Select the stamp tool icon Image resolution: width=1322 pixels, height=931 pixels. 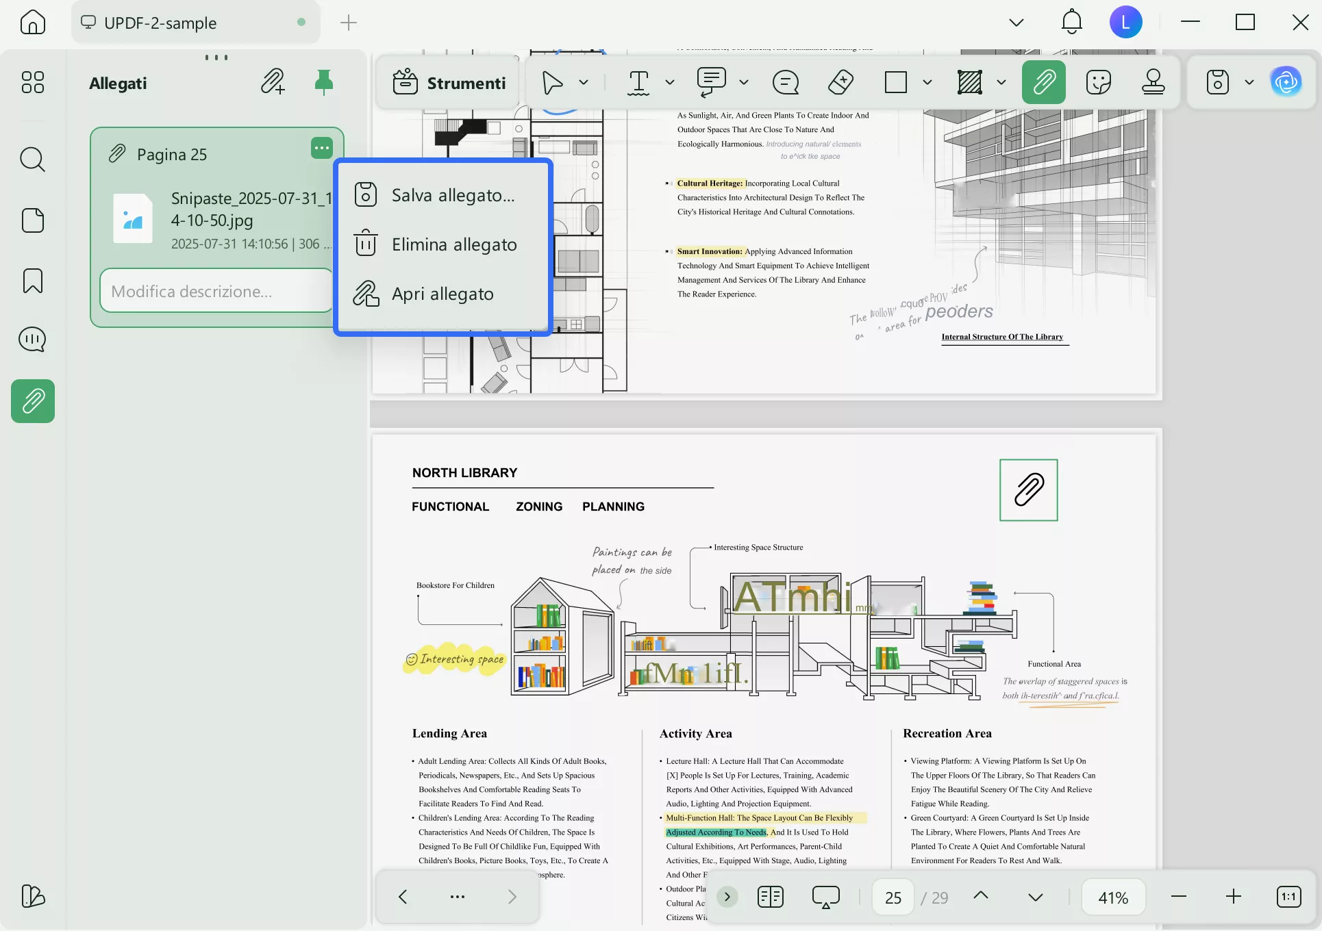click(x=1153, y=82)
